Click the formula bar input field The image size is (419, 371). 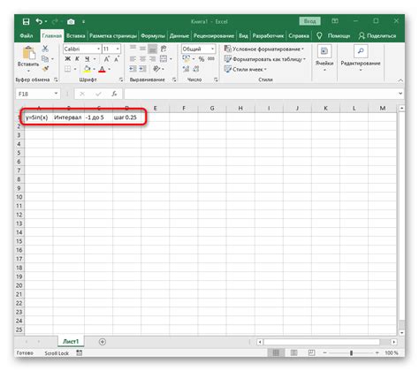(261, 94)
